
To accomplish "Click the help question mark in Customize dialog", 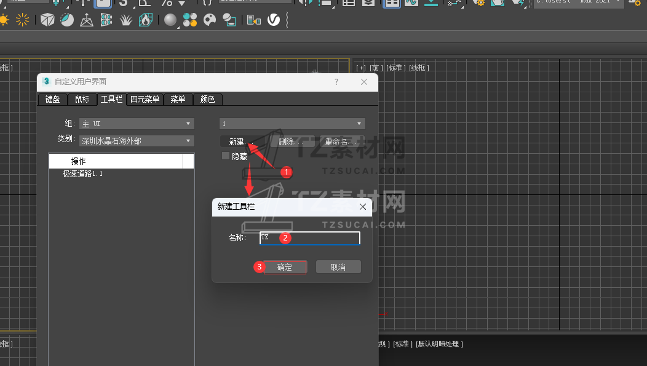I will pos(336,82).
